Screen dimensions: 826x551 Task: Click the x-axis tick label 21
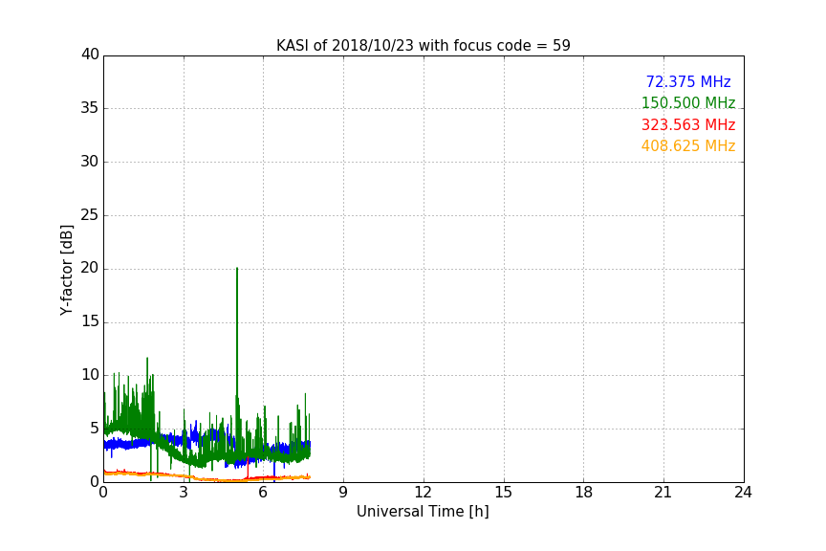coord(663,493)
